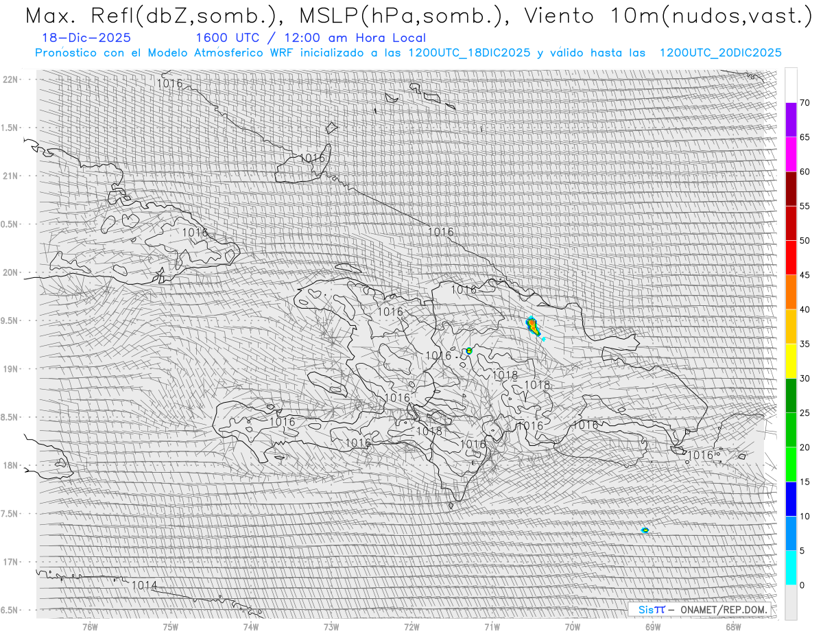Image resolution: width=823 pixels, height=636 pixels.
Task: Click the '71W' longitude axis label
Action: (x=492, y=626)
